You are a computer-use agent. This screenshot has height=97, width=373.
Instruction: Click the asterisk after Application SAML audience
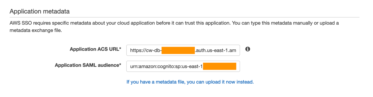pyautogui.click(x=120, y=65)
